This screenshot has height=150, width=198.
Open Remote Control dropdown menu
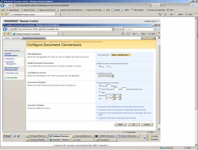[152, 21]
